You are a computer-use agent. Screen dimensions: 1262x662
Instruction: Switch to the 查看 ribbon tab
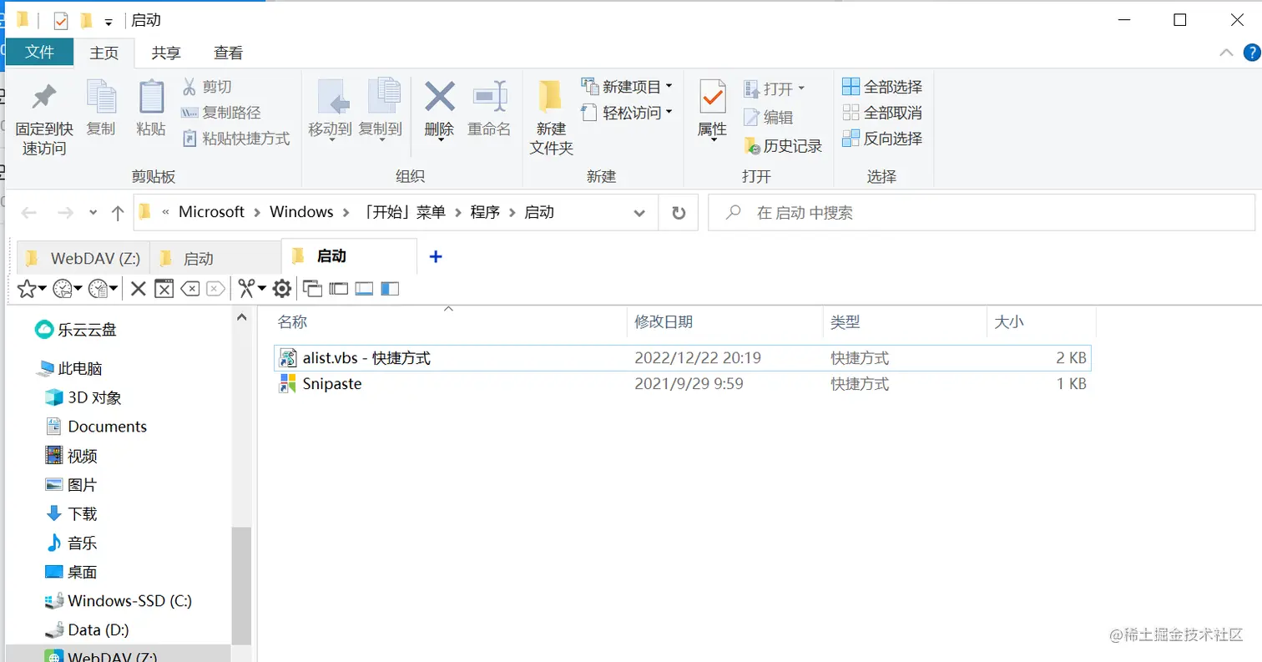228,53
